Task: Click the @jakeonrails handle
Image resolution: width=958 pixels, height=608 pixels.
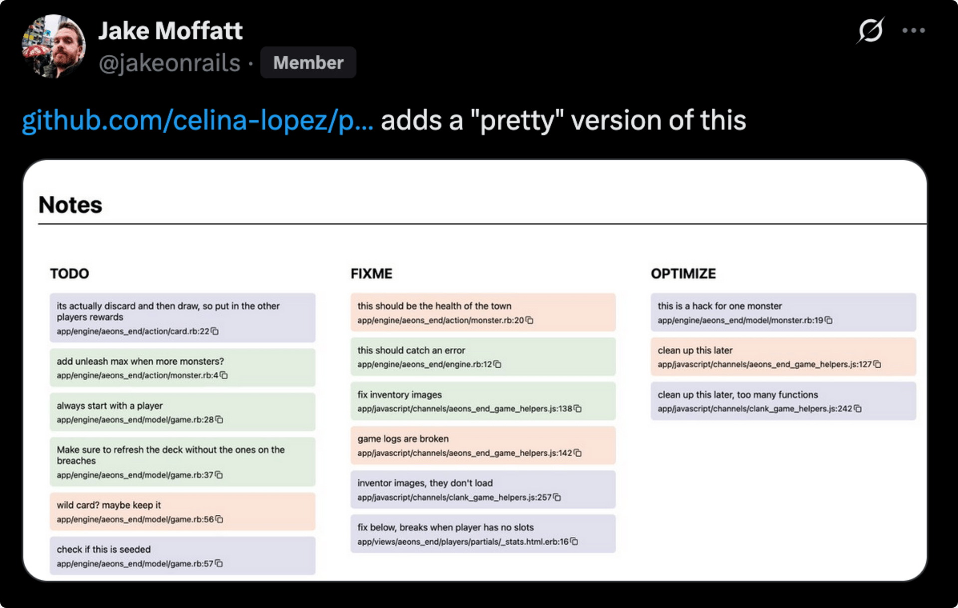Action: (x=170, y=63)
